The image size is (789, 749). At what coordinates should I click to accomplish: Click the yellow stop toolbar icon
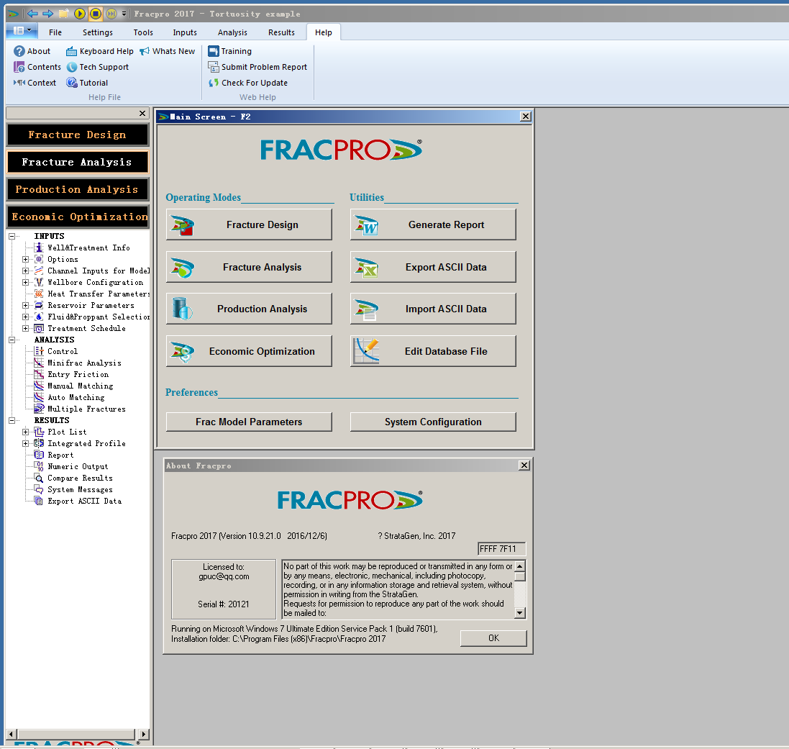pyautogui.click(x=95, y=14)
